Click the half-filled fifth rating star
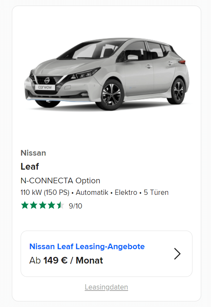 pos(61,205)
